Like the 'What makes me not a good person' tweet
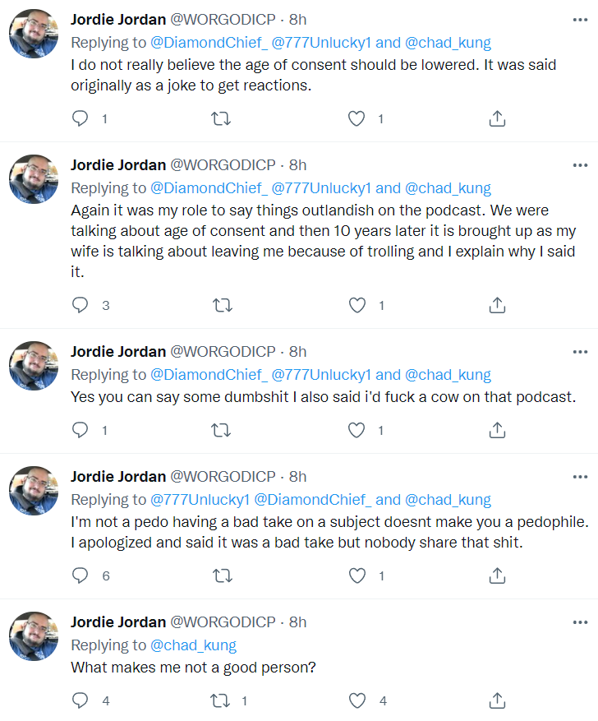Viewport: 598px width, 721px height. (x=356, y=700)
